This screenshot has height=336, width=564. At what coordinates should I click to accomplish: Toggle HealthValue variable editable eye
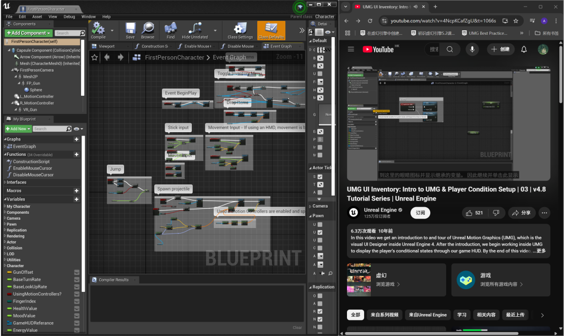(x=77, y=308)
